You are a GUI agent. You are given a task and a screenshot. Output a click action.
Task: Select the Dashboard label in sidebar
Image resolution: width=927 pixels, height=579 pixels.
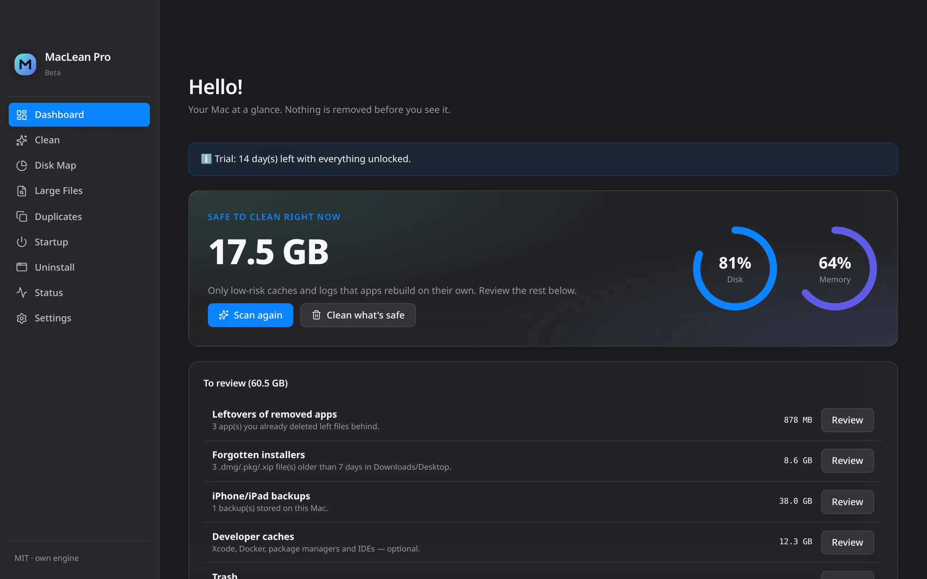click(x=59, y=115)
